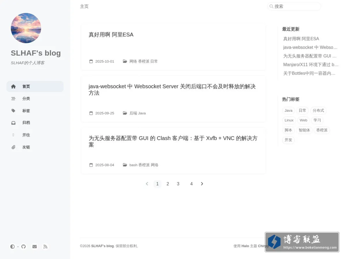Open 标签 in the sidebar menu

point(35,111)
